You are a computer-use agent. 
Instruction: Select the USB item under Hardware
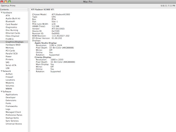tap(8, 68)
